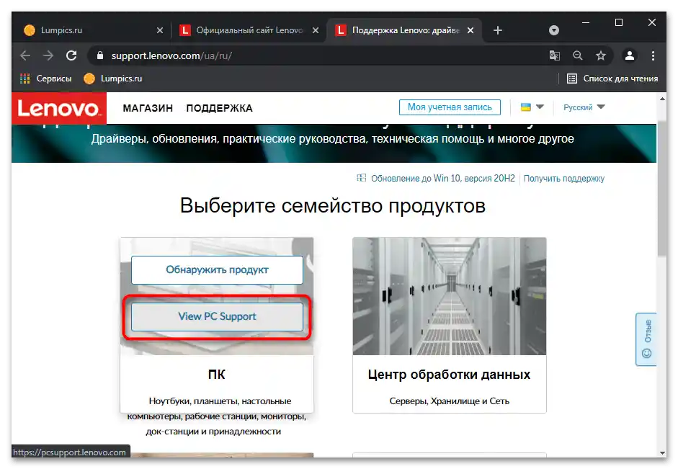Screen dimensions: 678x469
Task: Click Выберите семейство продуктов heading
Action: [x=332, y=205]
